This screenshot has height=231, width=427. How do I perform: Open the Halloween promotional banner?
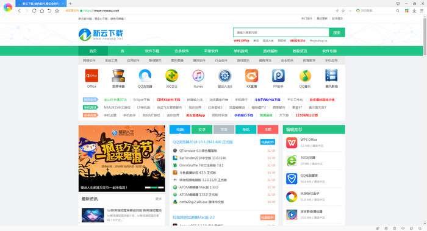[x=122, y=158]
